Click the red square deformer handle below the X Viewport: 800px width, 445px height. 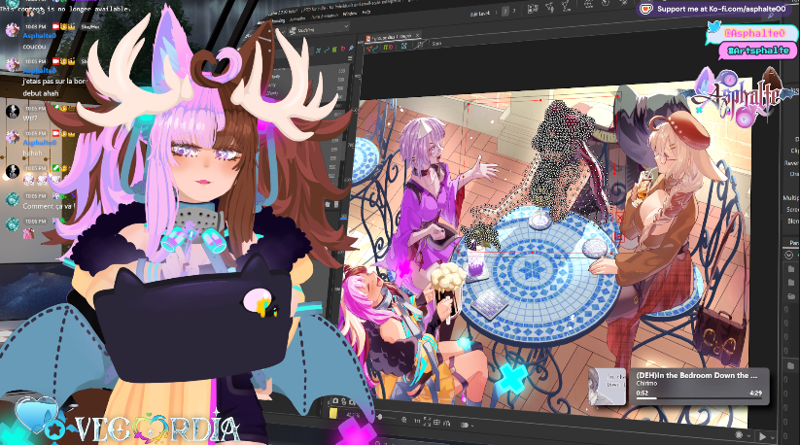coord(619,237)
